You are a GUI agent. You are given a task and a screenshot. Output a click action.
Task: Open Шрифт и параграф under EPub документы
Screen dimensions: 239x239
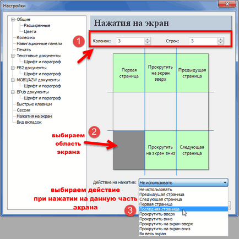42,98
